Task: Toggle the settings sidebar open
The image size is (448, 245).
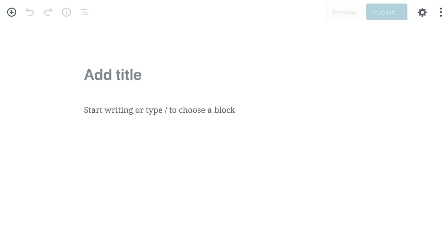Action: click(422, 12)
